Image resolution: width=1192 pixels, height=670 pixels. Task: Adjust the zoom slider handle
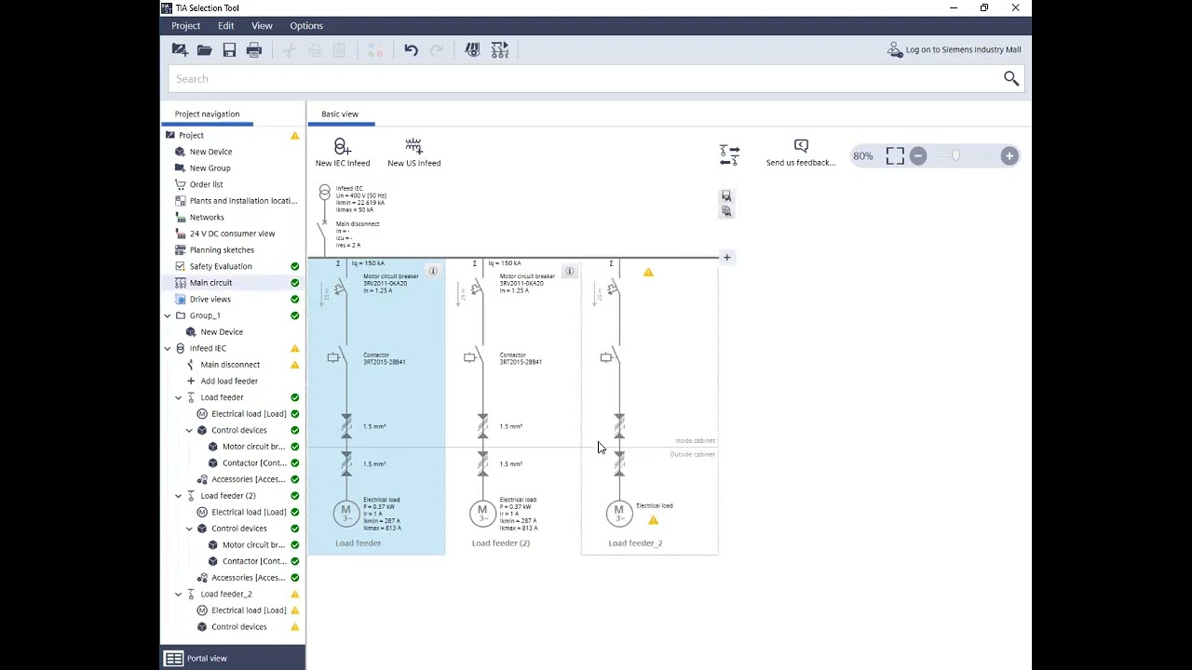(955, 156)
